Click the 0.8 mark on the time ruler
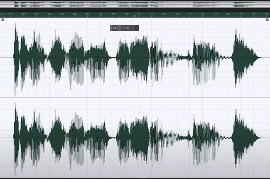Viewport: 270px width, 179px height. pos(100,14)
